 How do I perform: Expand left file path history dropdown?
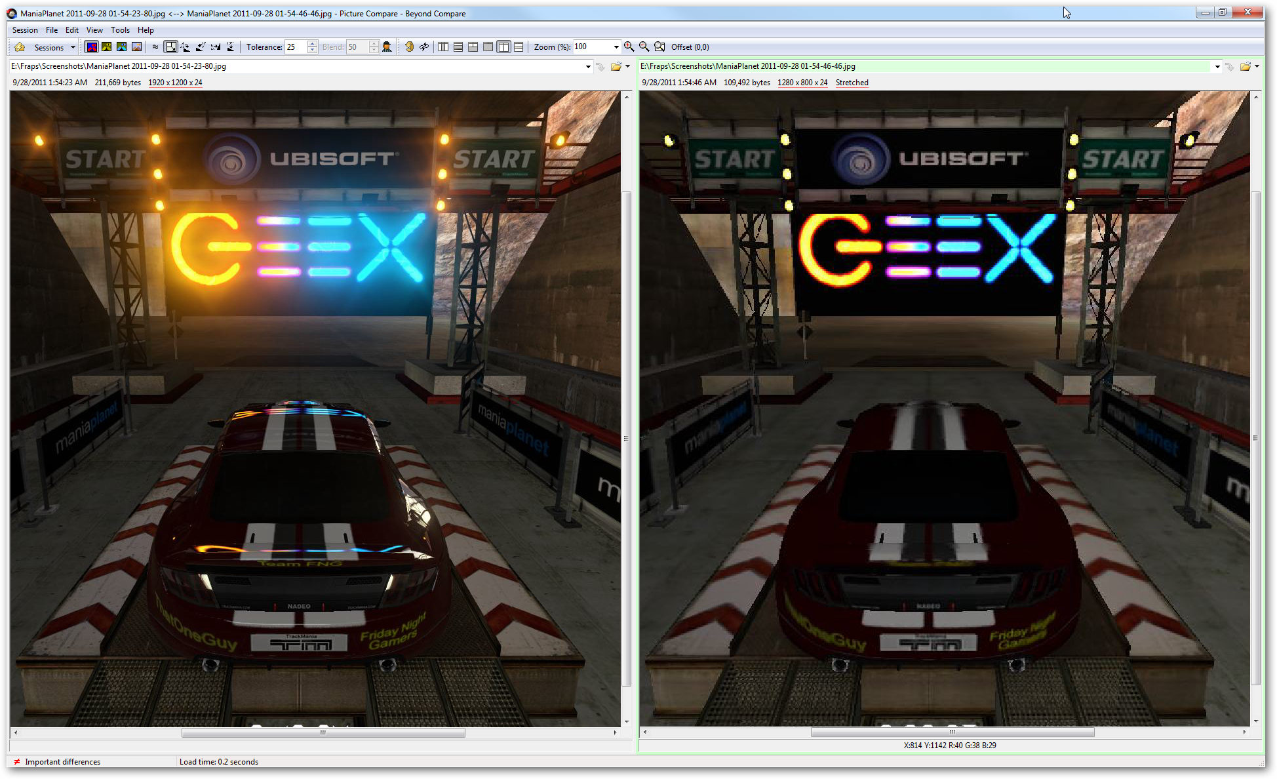587,66
